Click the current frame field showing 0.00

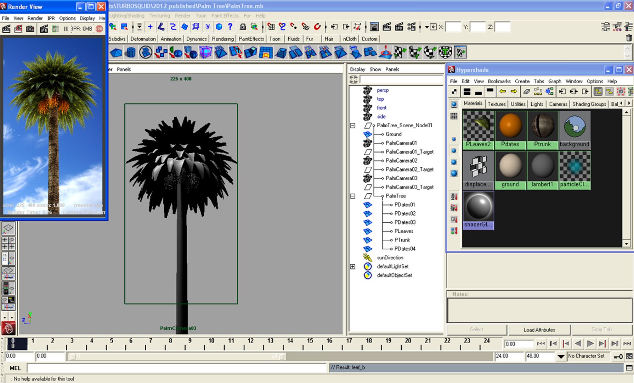tap(519, 344)
